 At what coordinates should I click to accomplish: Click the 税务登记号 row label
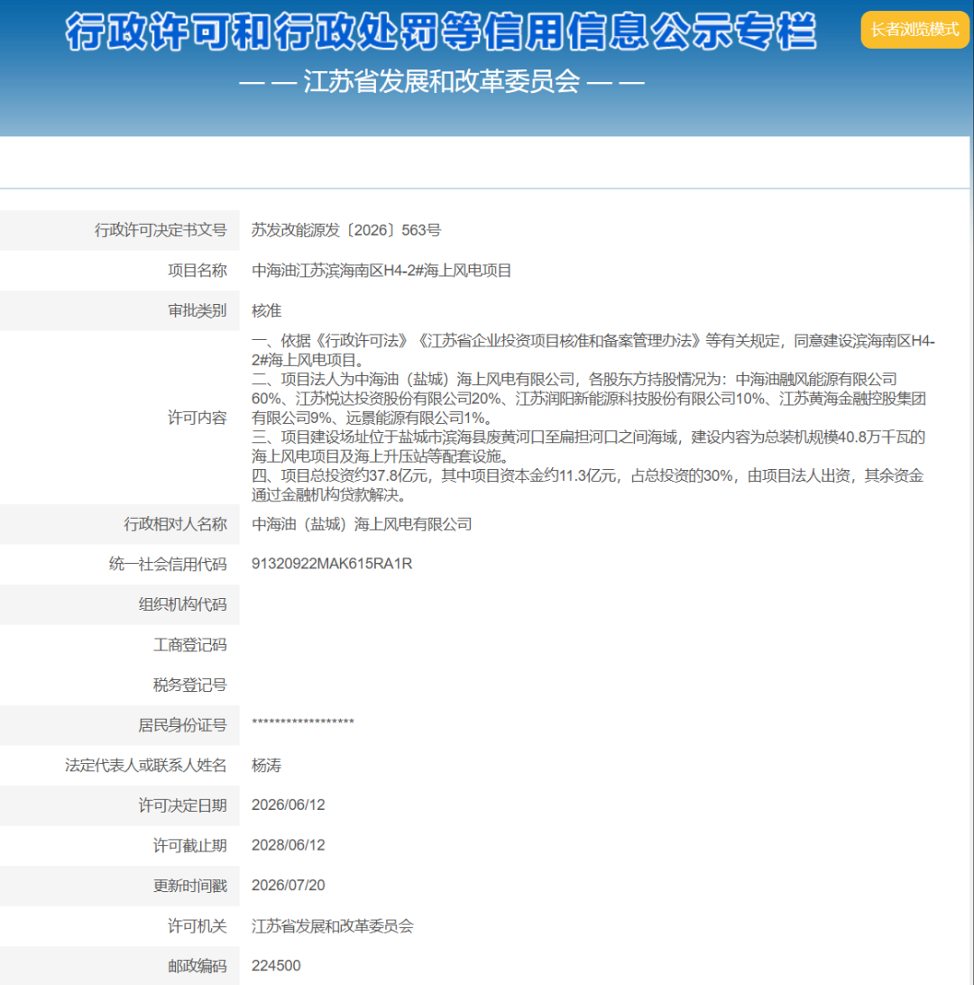coord(189,686)
